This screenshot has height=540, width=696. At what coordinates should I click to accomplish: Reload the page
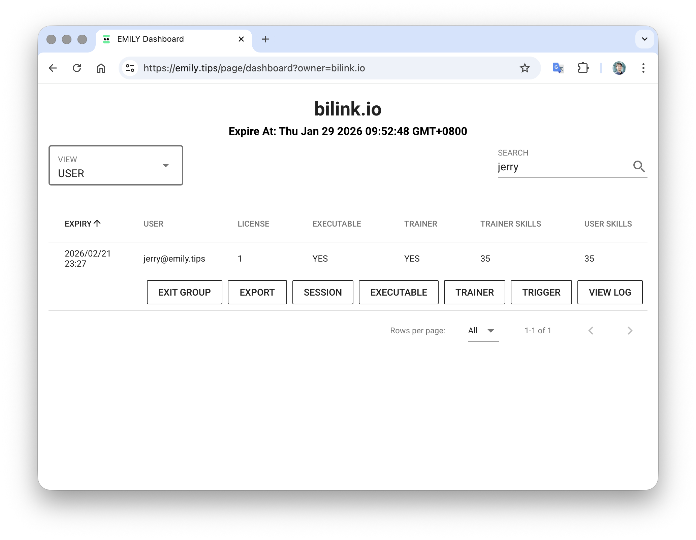77,68
